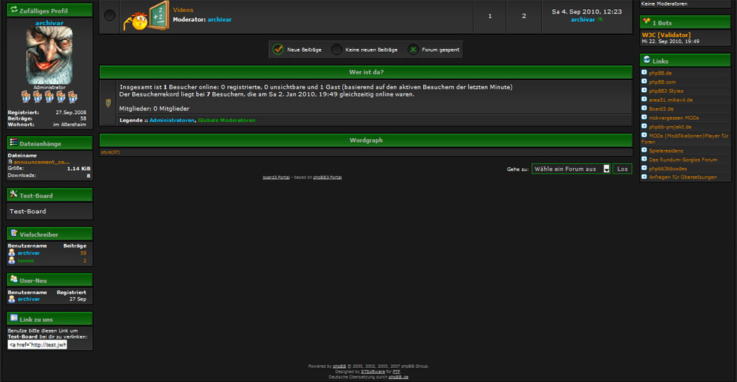Open the 'Wähle ein Forum aus' dropdown
737x382 pixels.
(571, 169)
